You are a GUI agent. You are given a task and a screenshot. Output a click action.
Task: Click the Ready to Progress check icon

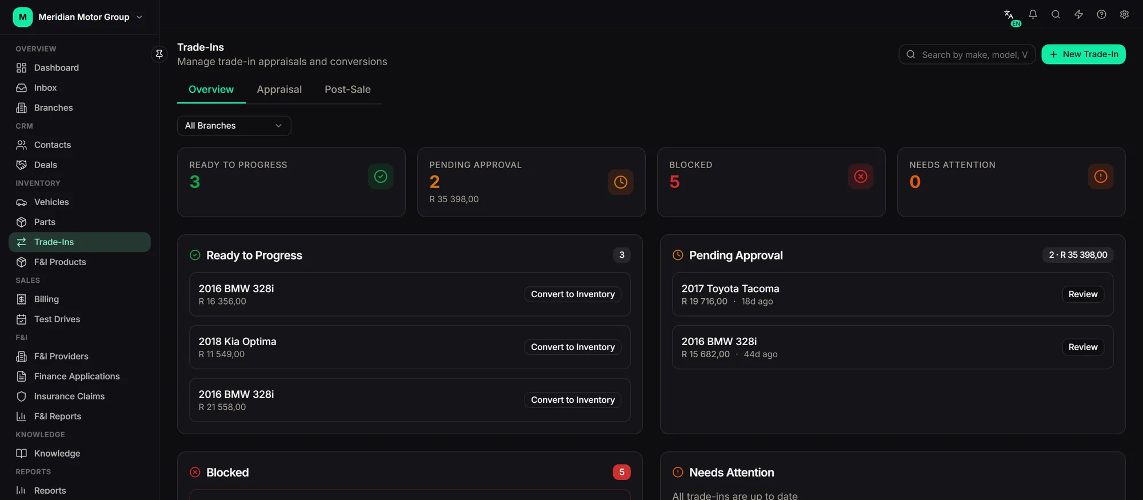pyautogui.click(x=381, y=177)
